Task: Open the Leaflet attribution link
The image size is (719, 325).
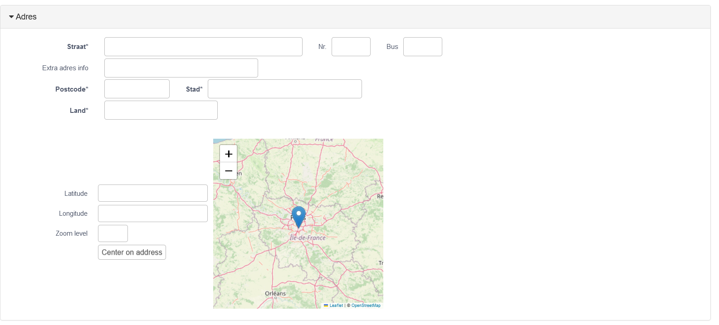Action: tap(336, 306)
